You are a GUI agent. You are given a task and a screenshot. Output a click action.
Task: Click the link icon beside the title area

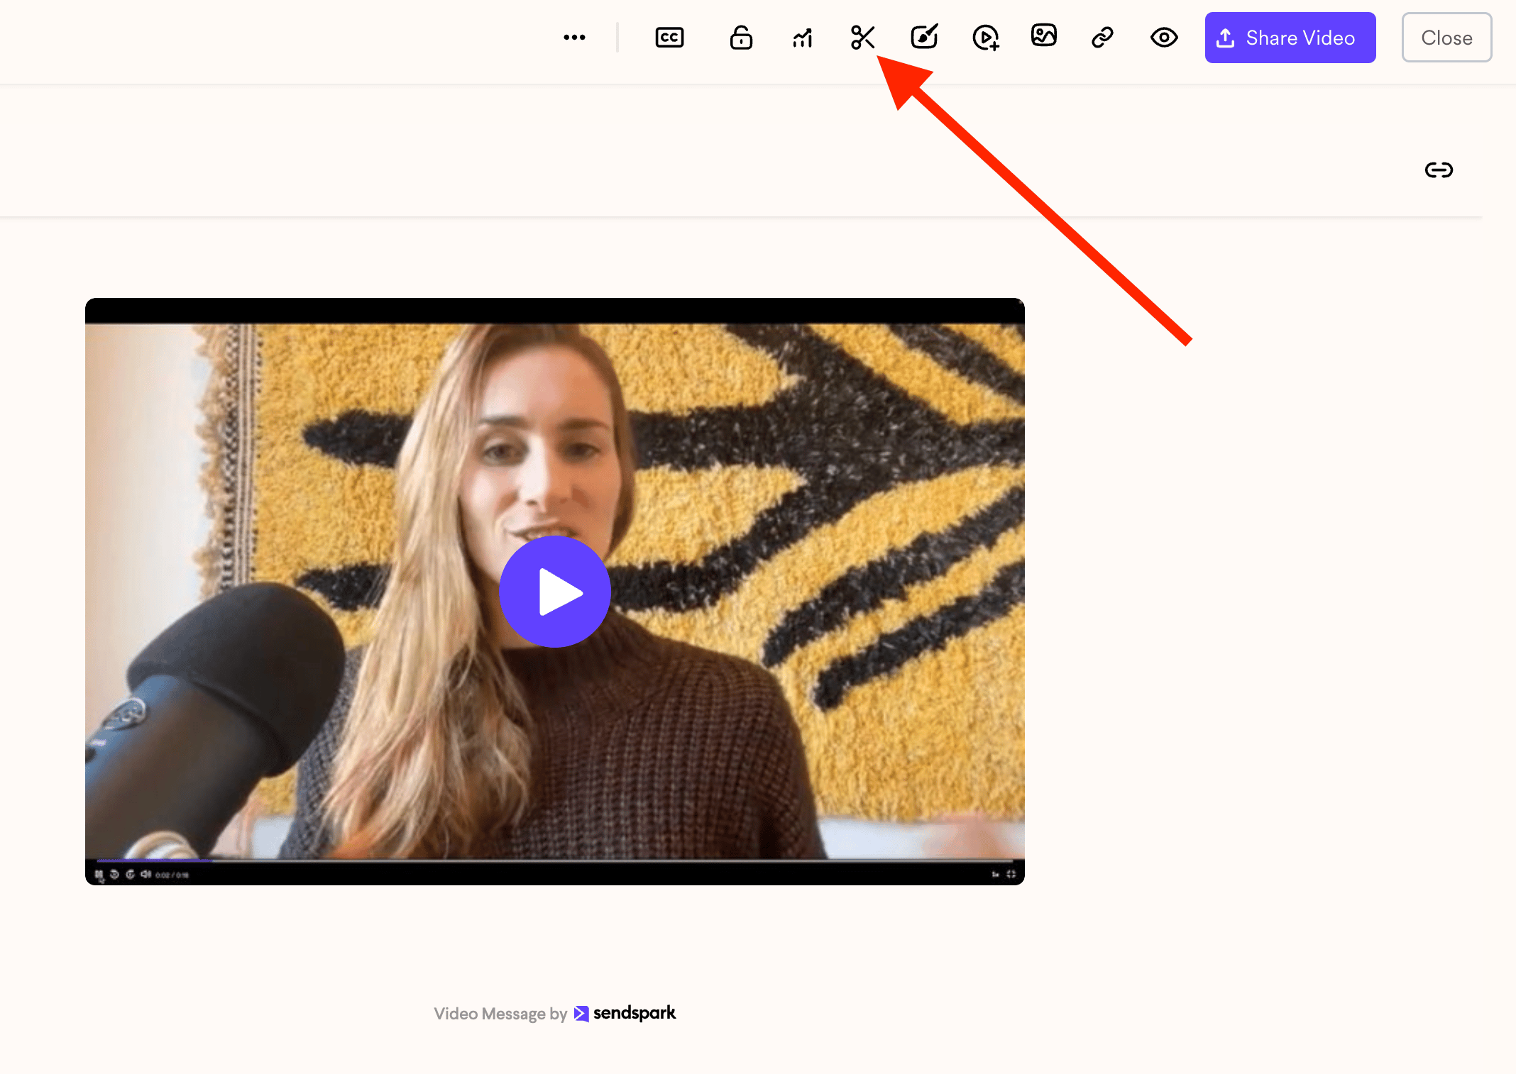(1439, 170)
